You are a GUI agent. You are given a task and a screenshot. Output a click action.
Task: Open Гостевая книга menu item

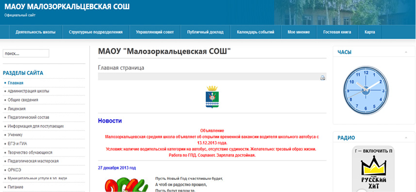pos(337,32)
